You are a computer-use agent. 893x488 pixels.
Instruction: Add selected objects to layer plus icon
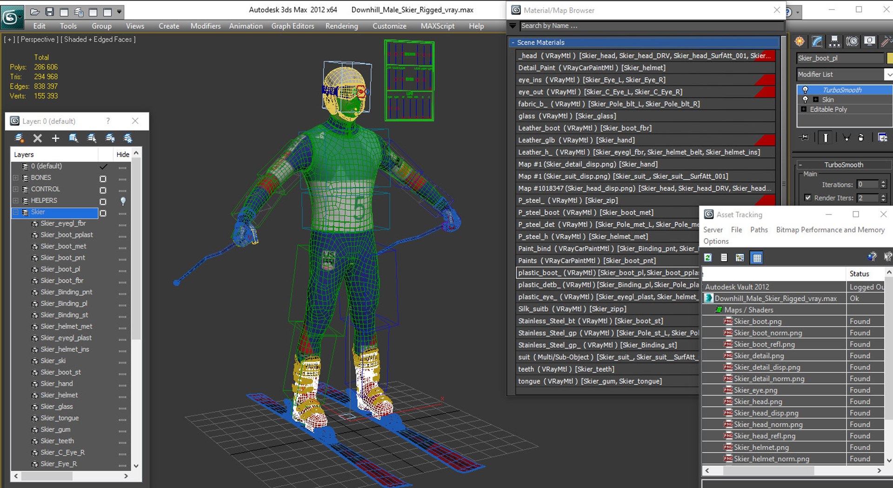[55, 138]
